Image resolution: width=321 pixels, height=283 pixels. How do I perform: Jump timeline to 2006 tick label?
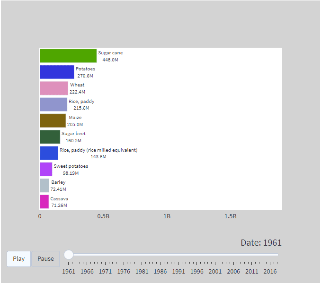click(233, 271)
